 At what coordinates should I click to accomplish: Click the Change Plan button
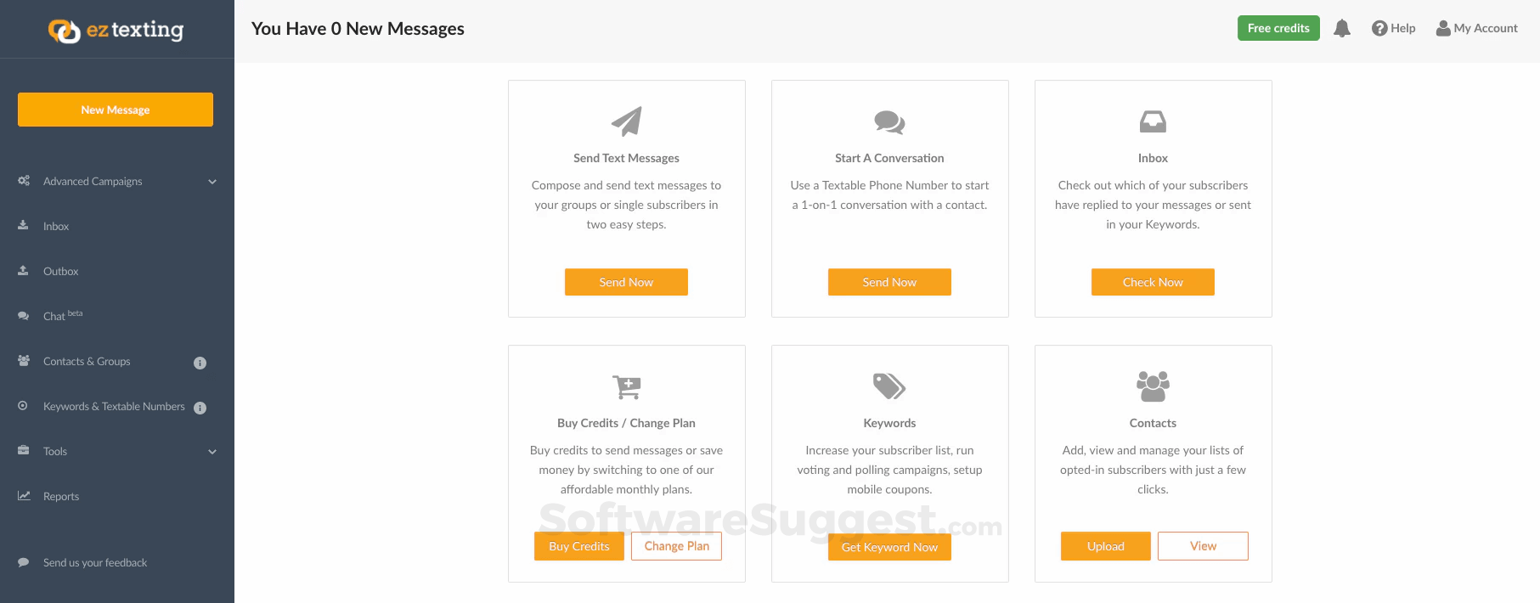(x=676, y=547)
